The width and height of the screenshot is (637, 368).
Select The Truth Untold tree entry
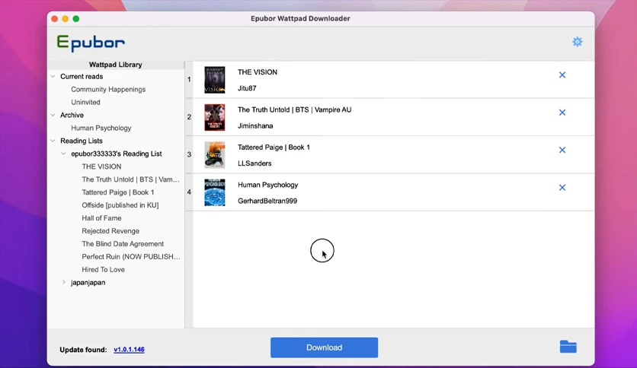pos(130,179)
